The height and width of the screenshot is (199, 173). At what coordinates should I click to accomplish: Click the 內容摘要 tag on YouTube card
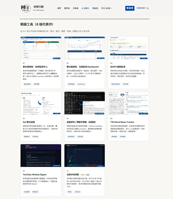(x=27, y=192)
